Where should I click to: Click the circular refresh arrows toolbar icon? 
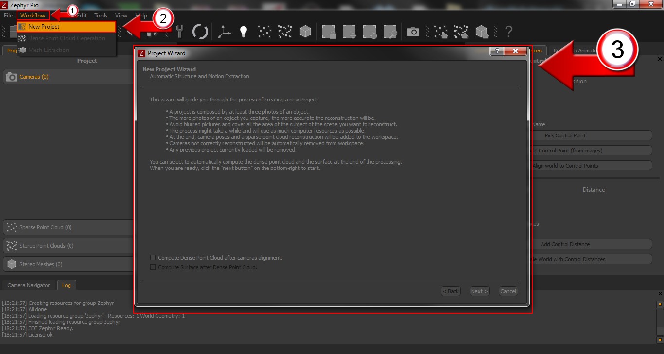(200, 32)
